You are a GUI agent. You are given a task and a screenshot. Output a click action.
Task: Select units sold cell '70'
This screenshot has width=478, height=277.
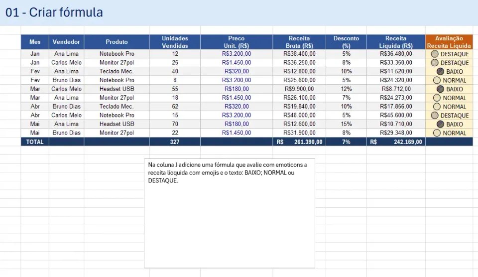coord(175,124)
